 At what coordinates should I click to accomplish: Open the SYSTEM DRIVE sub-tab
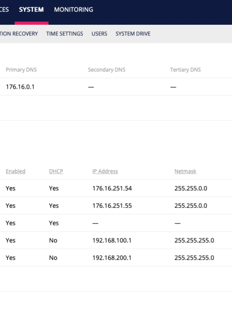click(133, 34)
